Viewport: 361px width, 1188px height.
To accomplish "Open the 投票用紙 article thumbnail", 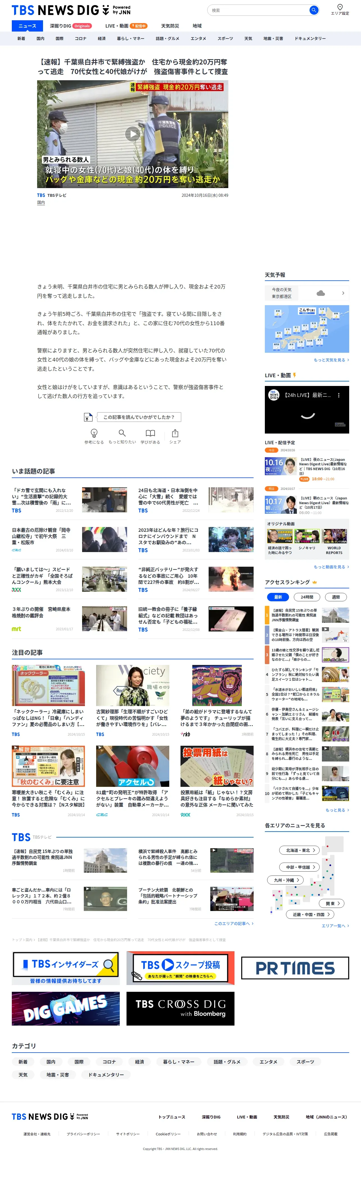I will tap(217, 766).
